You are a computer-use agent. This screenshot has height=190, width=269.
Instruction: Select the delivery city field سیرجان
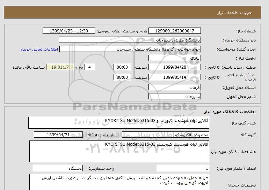click(x=174, y=96)
